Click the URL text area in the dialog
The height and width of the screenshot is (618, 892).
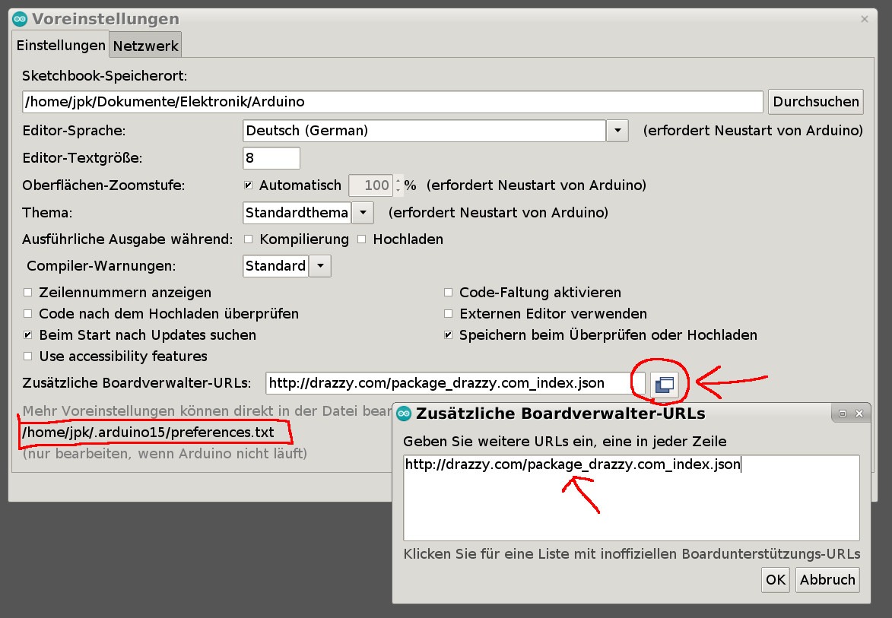click(x=631, y=498)
